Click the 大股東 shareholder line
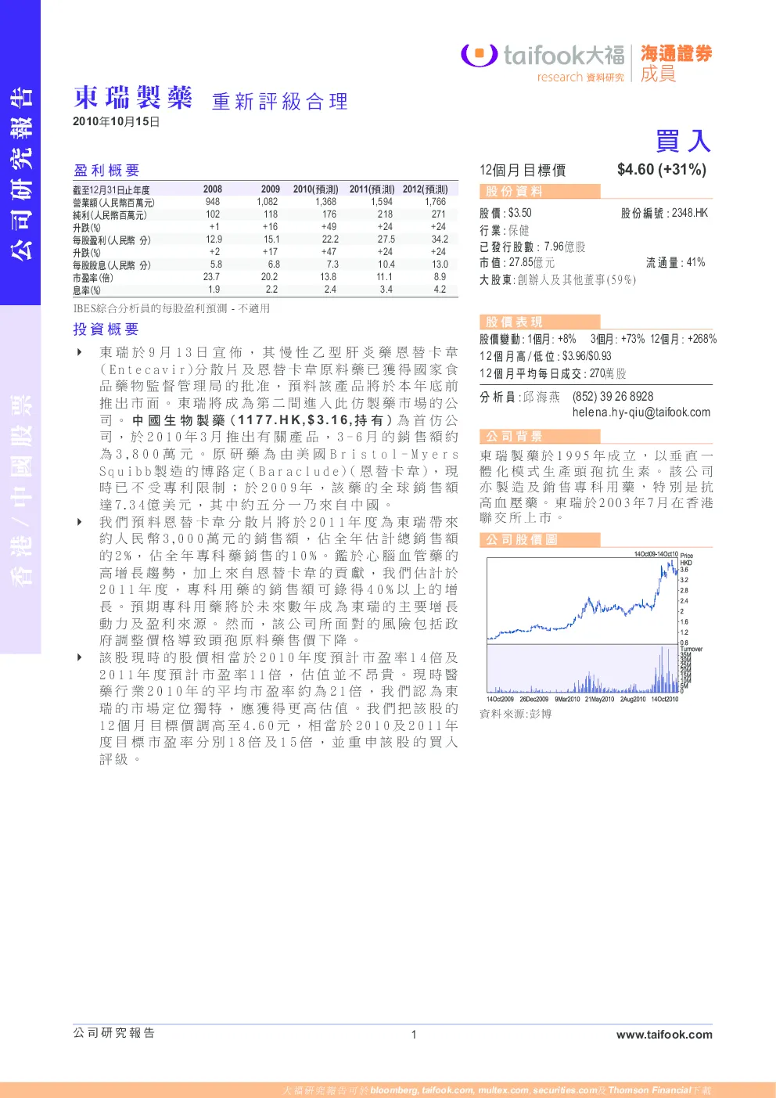776x1098 pixels. click(558, 279)
